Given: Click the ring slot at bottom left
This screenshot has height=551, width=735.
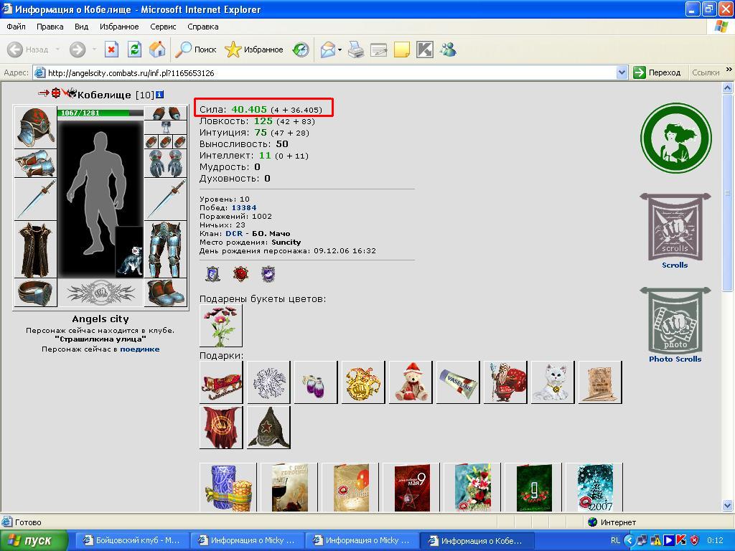Looking at the screenshot, I should pos(35,293).
